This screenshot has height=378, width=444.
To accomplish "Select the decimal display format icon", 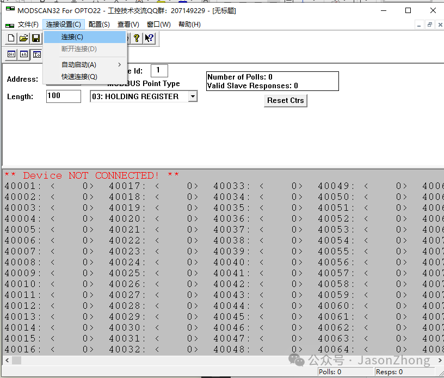I will pyautogui.click(x=23, y=54).
